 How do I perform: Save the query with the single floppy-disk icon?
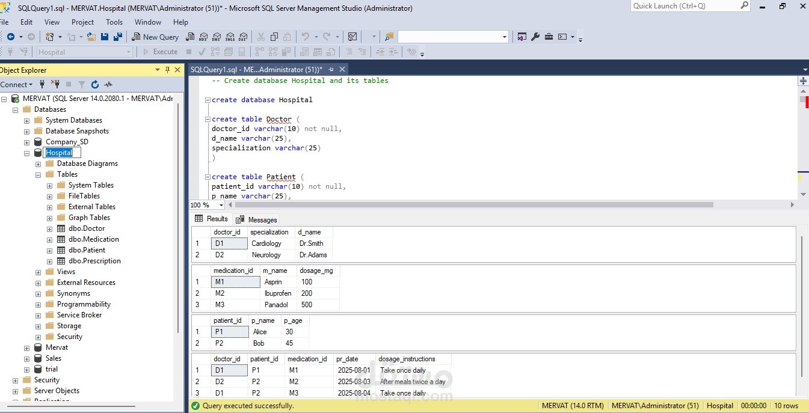105,37
